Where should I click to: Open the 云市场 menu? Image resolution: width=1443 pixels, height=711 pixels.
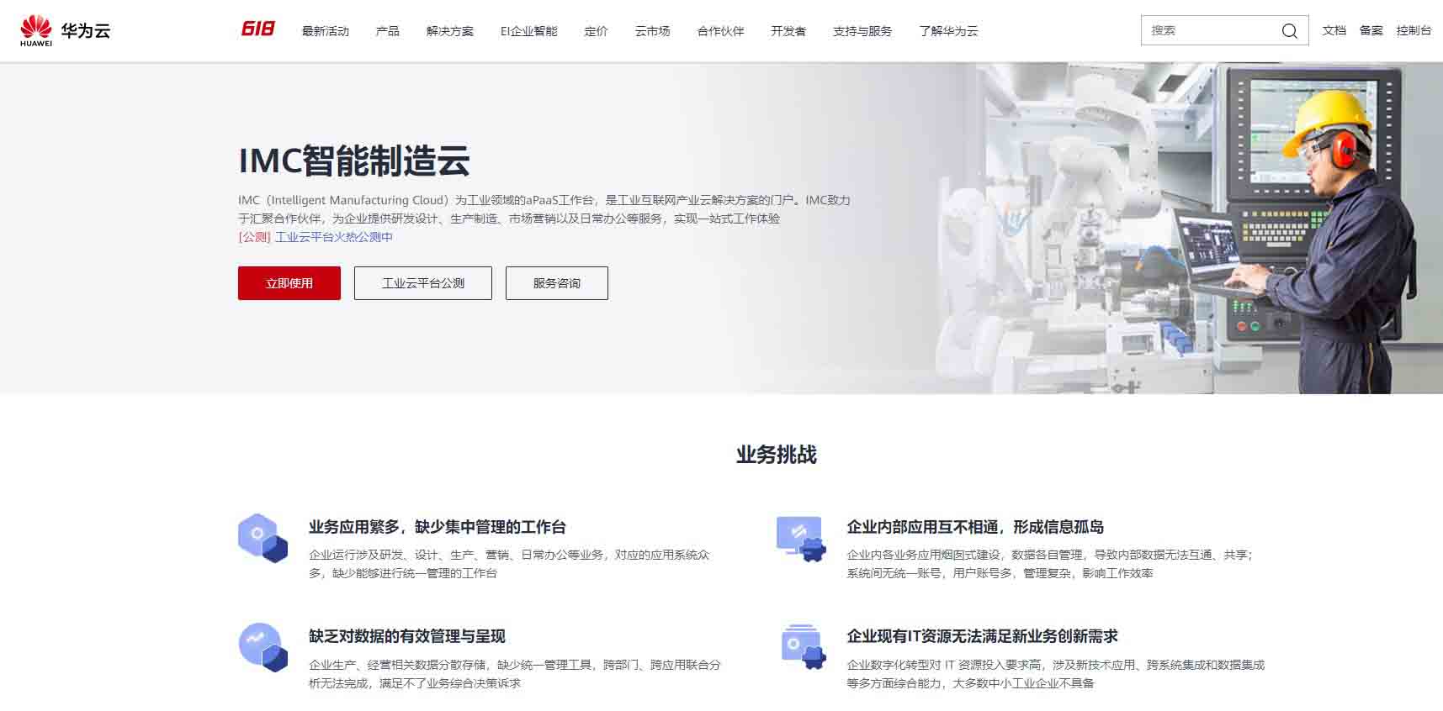[653, 31]
